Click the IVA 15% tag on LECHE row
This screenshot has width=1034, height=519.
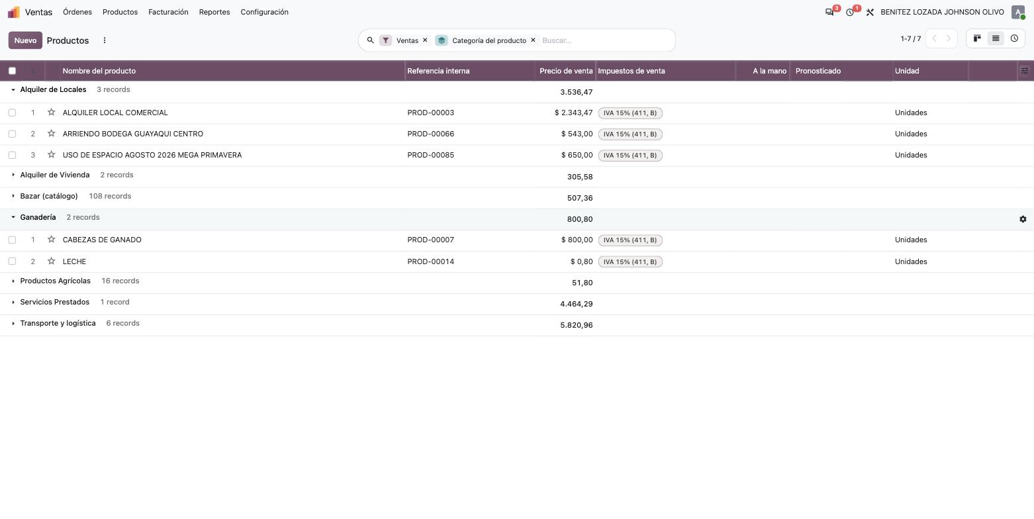pos(630,261)
